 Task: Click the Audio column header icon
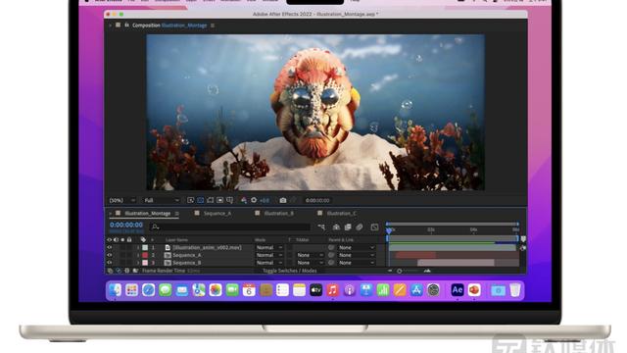(116, 239)
